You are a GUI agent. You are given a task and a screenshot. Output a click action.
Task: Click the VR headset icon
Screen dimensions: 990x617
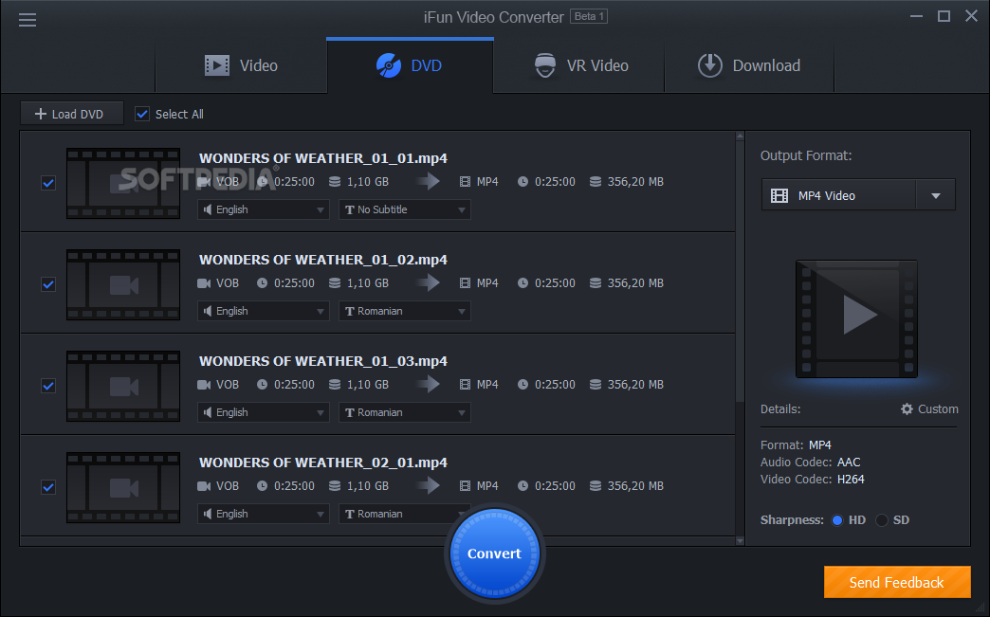pos(545,65)
